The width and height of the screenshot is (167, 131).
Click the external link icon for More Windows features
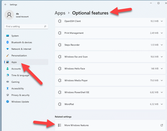[x=162, y=125]
